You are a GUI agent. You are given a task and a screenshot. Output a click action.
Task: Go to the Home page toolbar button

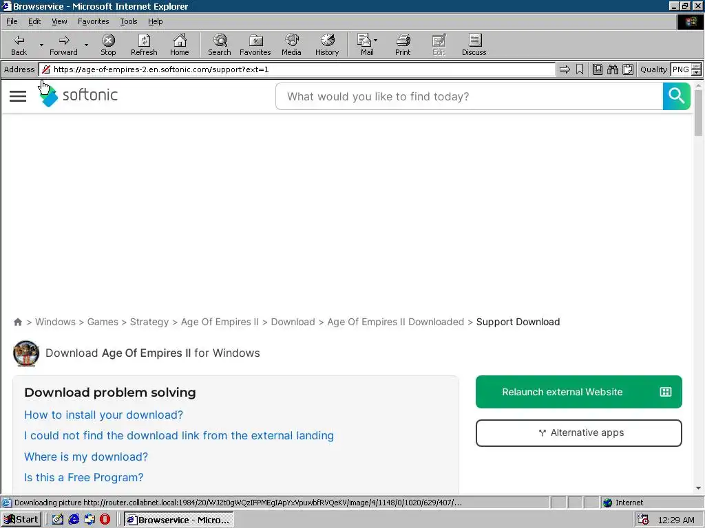[180, 45]
